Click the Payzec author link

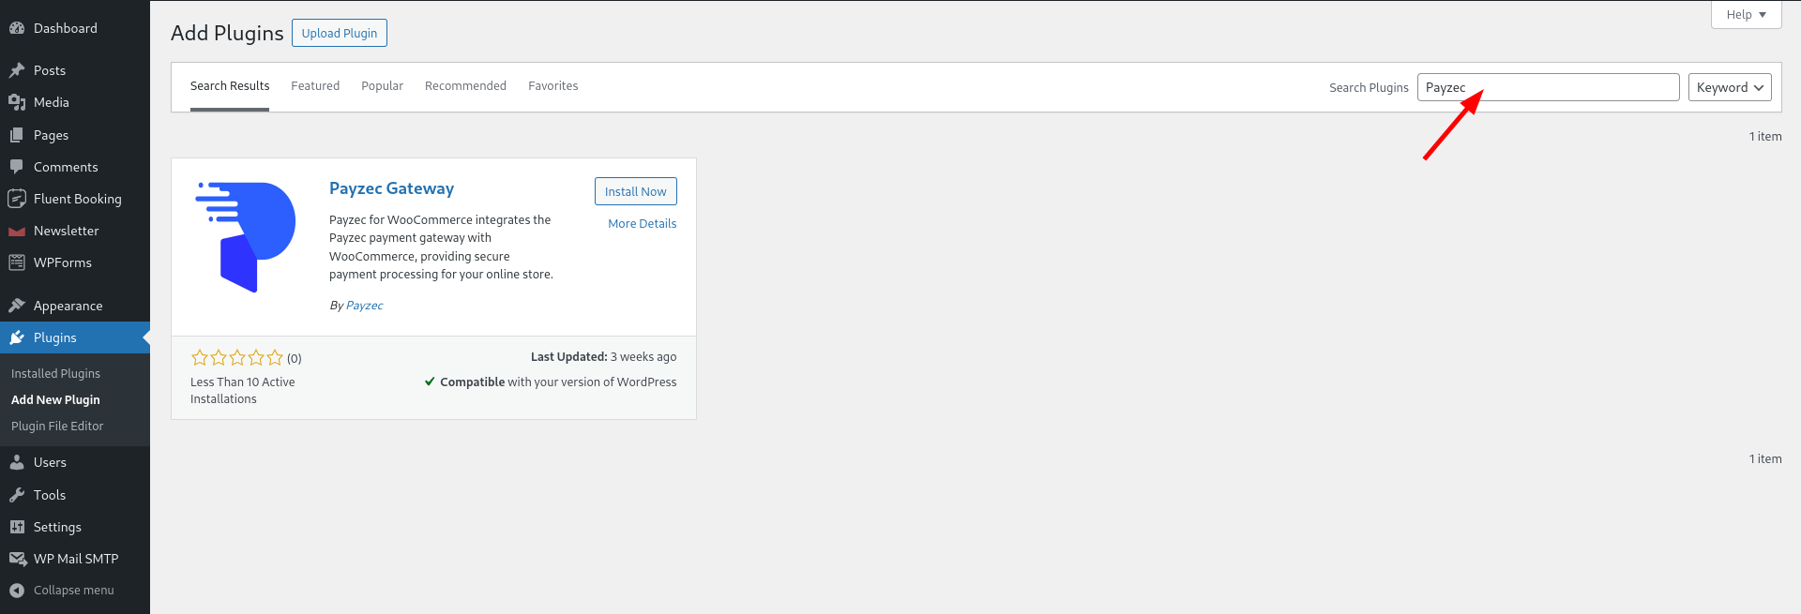tap(364, 306)
